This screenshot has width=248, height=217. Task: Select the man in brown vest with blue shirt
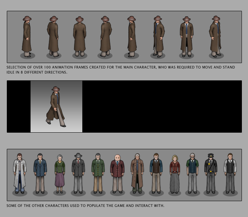click(x=156, y=173)
